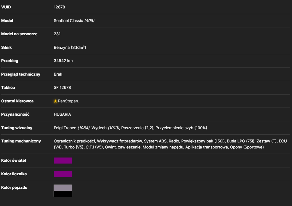292x206 pixels.
Task: Click the Wykrywacz fotoradarów entry
Action: click(119, 141)
